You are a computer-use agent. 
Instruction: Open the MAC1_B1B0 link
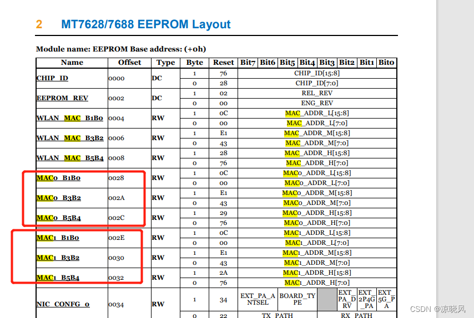point(58,238)
